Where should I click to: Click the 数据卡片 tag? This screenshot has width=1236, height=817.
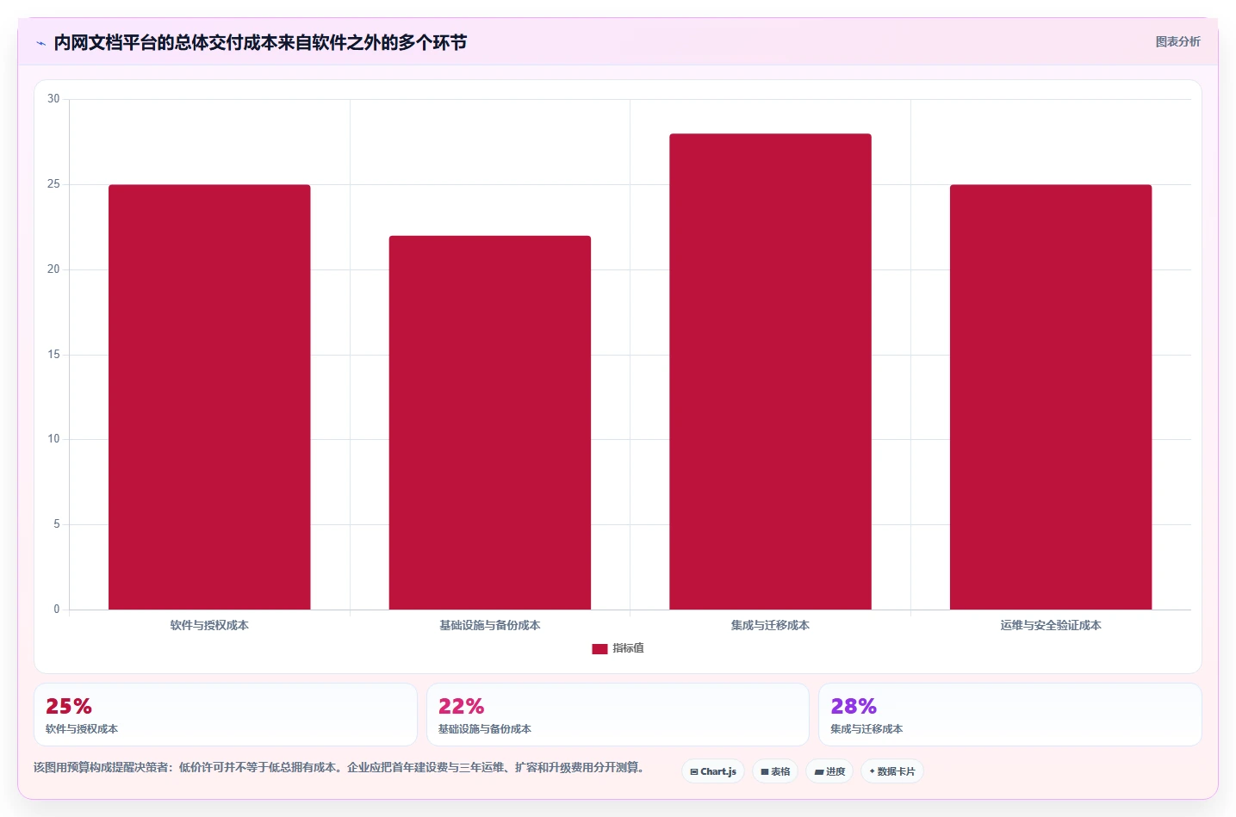[x=892, y=771]
